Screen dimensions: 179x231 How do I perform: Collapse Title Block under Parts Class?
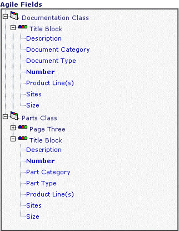pos(13,139)
